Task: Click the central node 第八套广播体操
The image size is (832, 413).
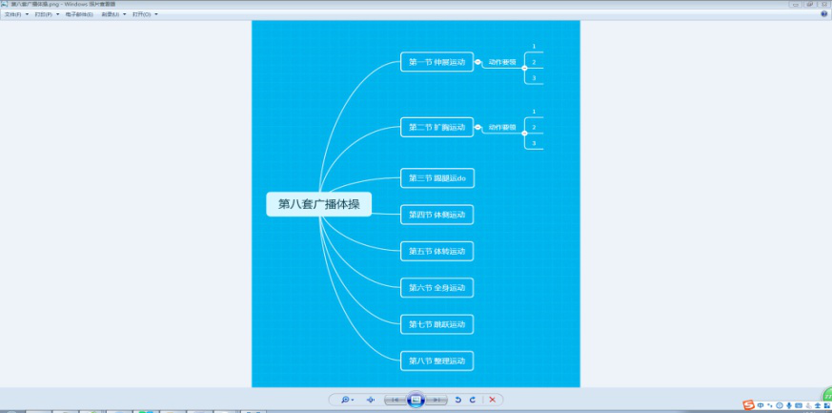Action: tap(319, 204)
